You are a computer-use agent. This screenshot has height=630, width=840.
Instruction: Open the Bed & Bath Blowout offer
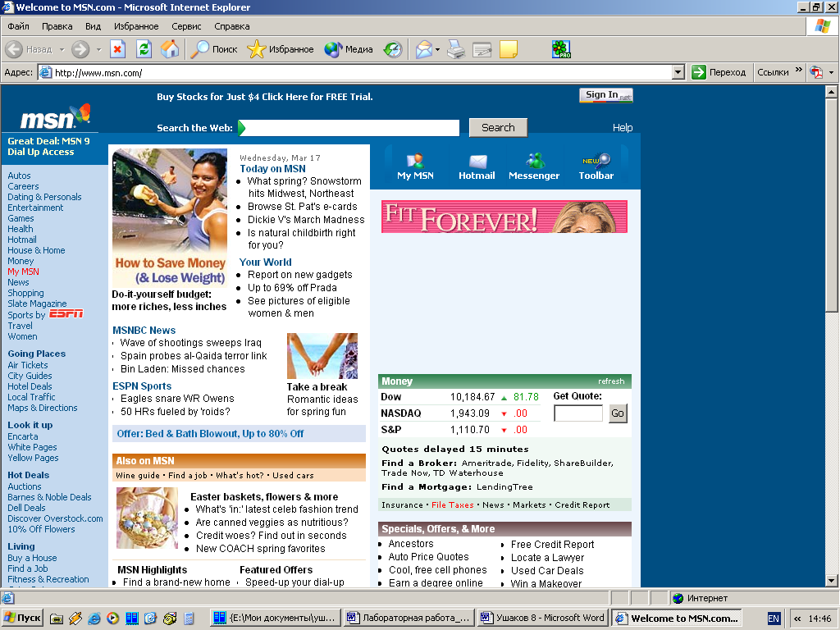click(210, 433)
